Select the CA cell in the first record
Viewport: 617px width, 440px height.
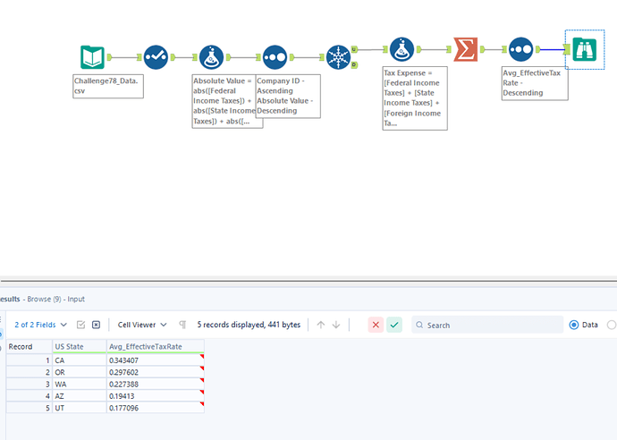click(x=78, y=360)
